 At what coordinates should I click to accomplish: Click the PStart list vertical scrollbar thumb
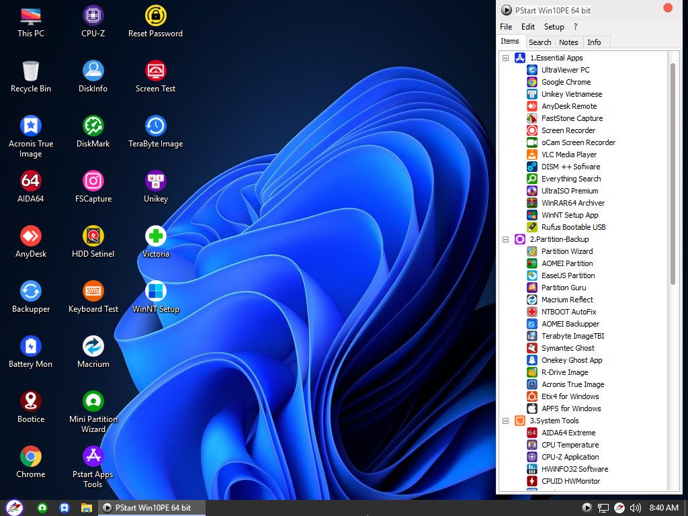click(673, 174)
